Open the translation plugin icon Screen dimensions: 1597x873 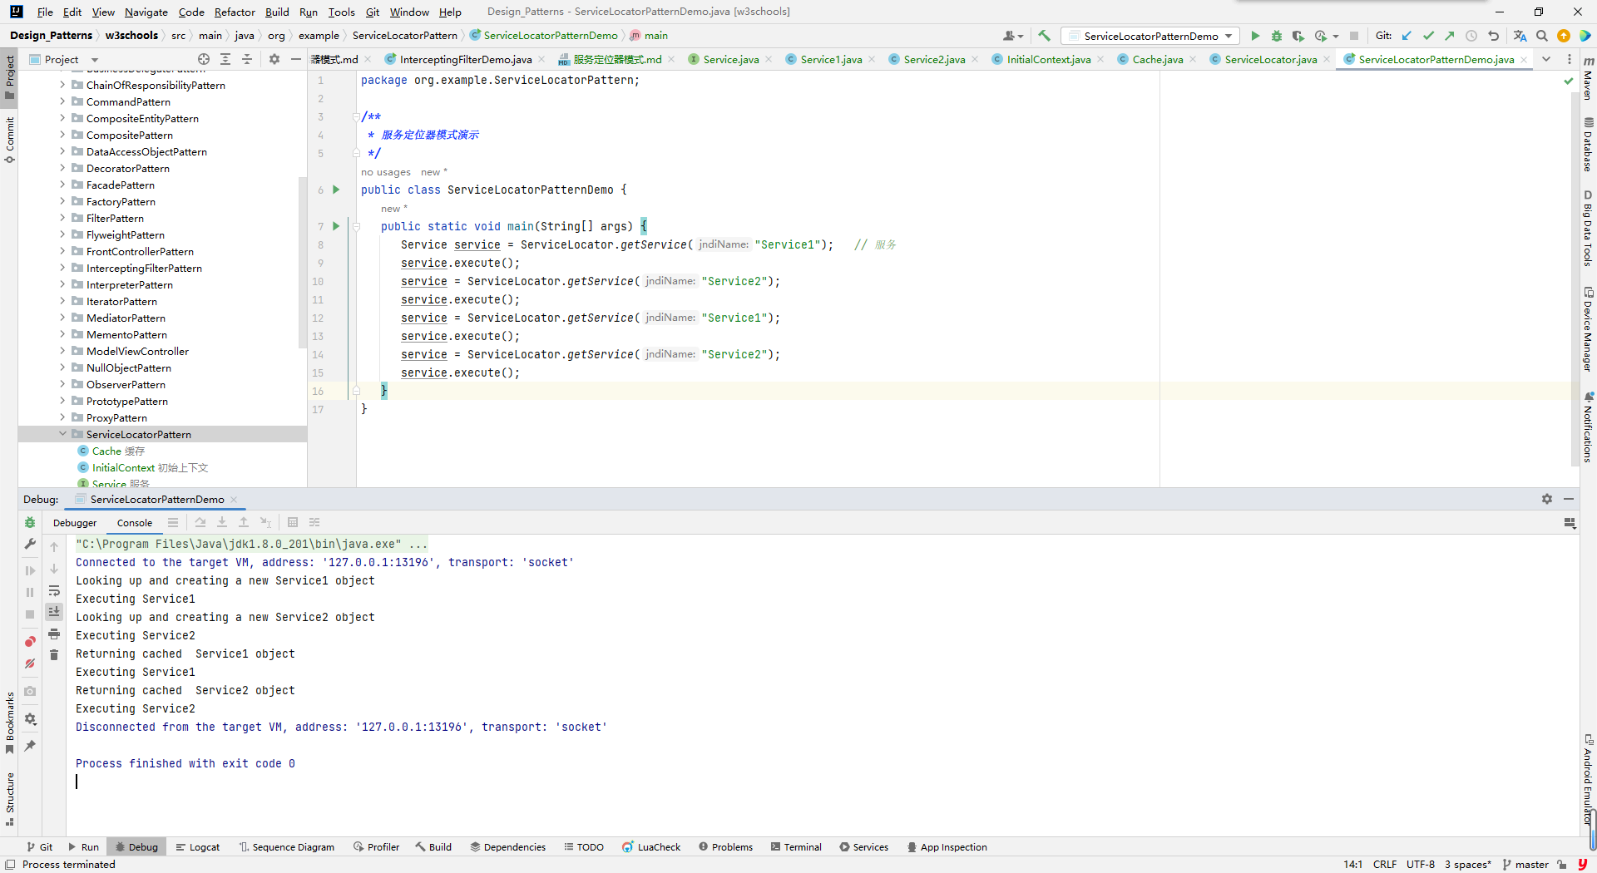(1520, 36)
